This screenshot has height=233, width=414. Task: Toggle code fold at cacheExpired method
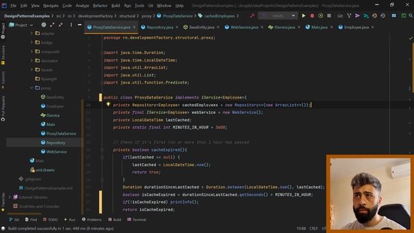click(x=102, y=150)
